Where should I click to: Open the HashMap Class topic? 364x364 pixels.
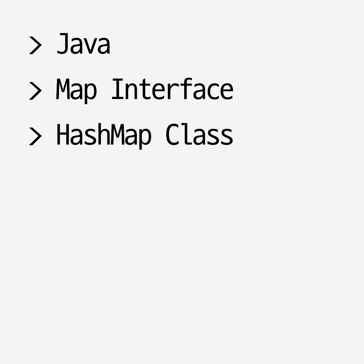tap(145, 136)
